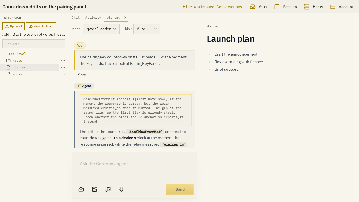
Task: Open the Asks inbox
Action: [259, 7]
